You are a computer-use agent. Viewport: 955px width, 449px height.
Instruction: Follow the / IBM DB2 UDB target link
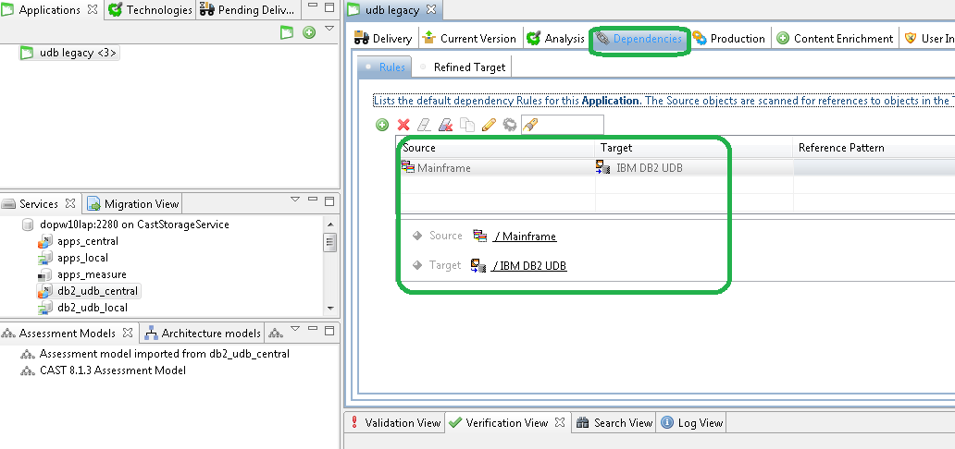pos(529,266)
